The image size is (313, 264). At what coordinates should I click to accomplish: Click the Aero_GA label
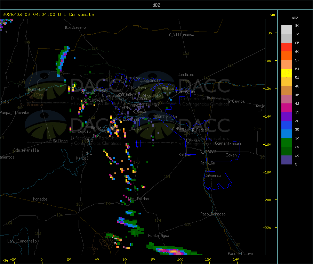click(208, 163)
